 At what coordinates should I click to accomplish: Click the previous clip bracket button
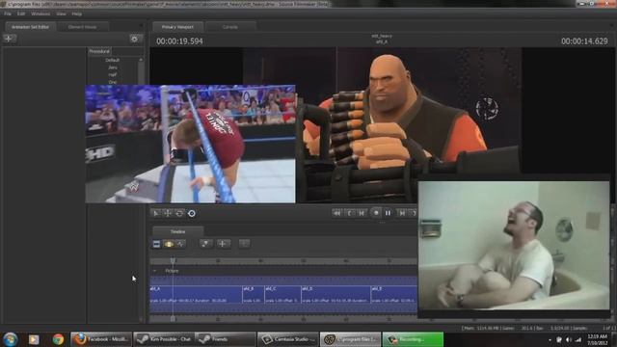(x=349, y=213)
